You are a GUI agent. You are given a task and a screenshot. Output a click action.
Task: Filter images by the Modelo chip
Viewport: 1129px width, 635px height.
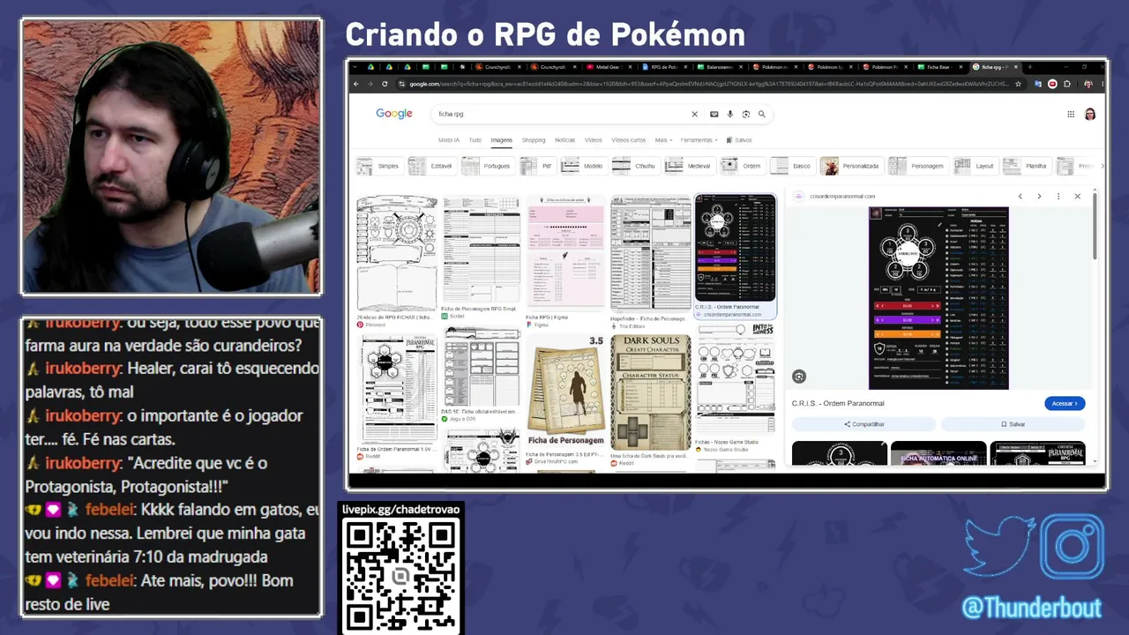pos(583,166)
